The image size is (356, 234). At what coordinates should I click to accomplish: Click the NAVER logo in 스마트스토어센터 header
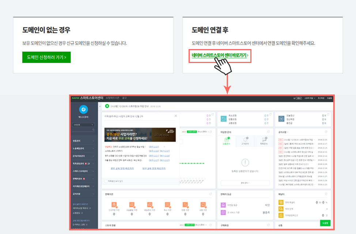(x=75, y=98)
